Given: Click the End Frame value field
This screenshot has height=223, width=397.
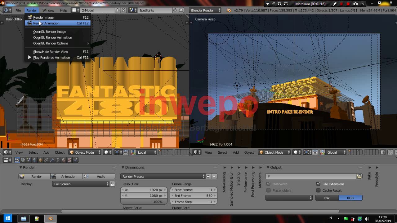Looking at the screenshot, I should pos(193,196).
